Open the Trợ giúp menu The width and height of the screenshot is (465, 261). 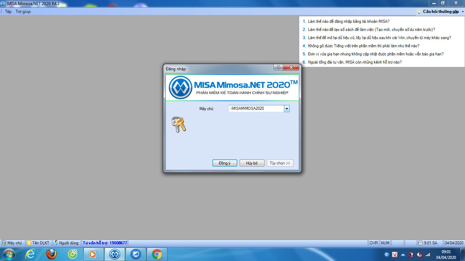[x=23, y=12]
